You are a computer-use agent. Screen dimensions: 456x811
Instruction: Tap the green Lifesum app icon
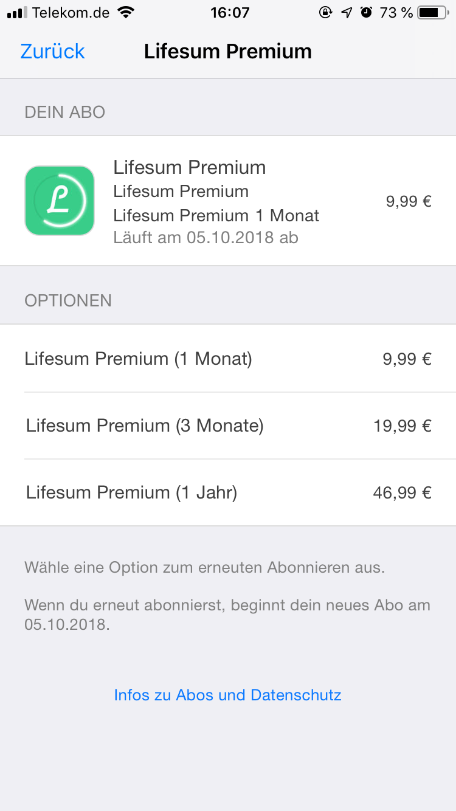(x=60, y=201)
